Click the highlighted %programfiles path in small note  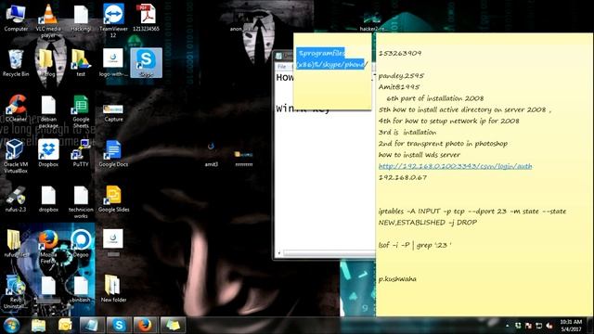(x=330, y=58)
